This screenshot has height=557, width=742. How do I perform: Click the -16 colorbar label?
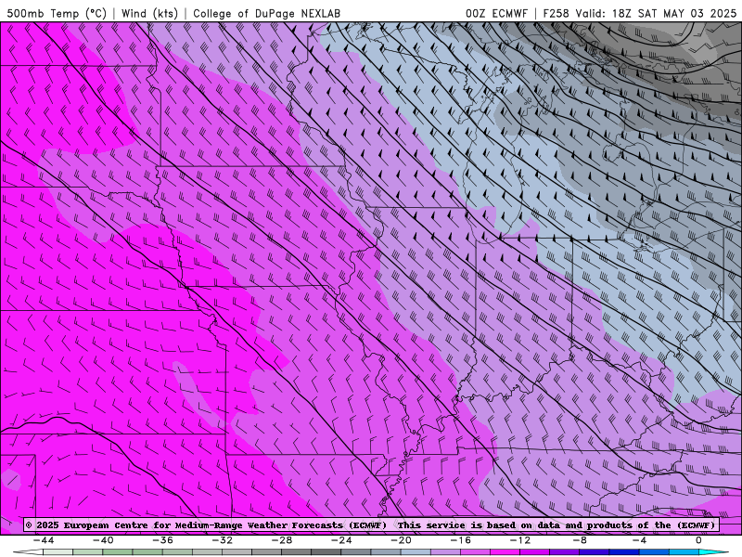tap(460, 540)
